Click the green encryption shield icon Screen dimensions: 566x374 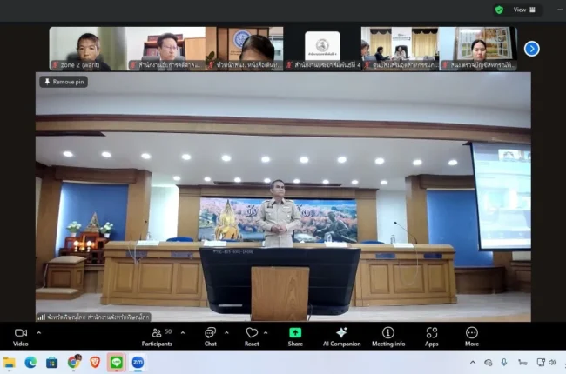click(x=499, y=10)
